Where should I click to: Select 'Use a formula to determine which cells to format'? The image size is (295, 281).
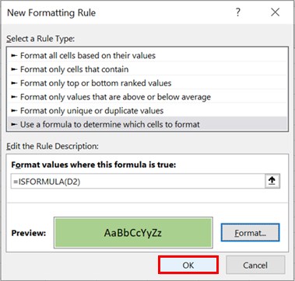coord(147,124)
